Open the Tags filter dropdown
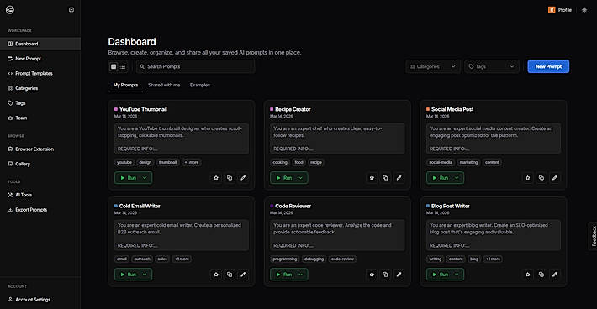 tap(492, 66)
